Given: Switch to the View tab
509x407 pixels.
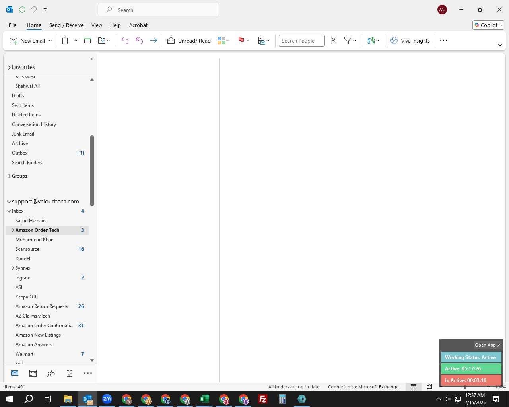Looking at the screenshot, I should click(x=97, y=25).
